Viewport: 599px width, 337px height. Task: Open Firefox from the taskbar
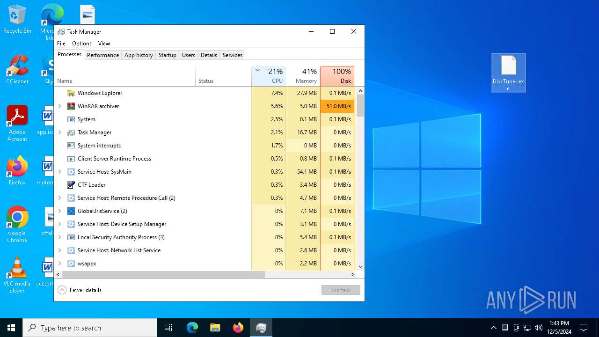[x=238, y=328]
